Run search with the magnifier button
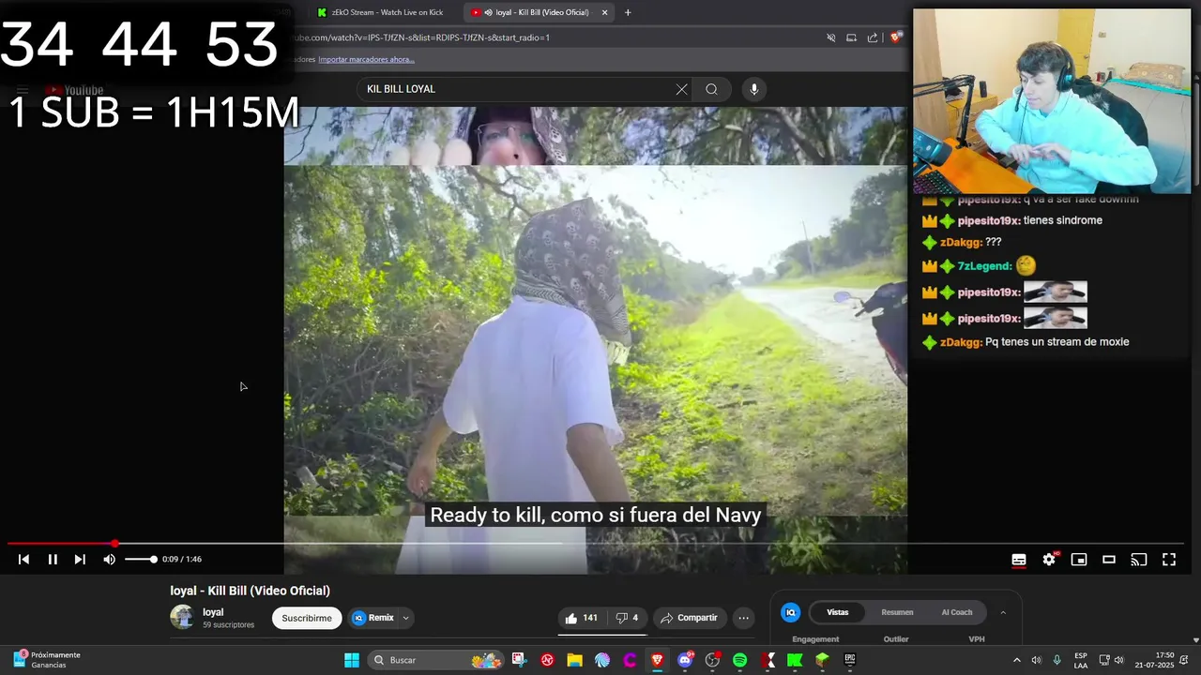 click(x=712, y=89)
